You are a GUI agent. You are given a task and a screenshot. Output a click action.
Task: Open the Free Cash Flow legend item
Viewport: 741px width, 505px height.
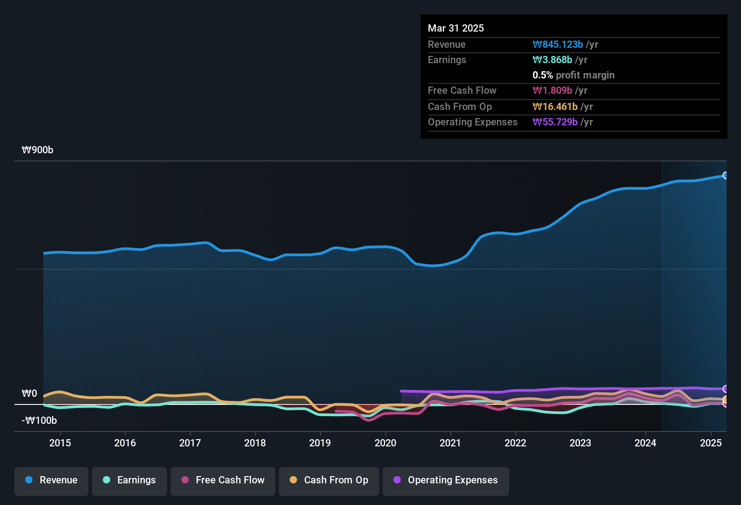pos(222,480)
